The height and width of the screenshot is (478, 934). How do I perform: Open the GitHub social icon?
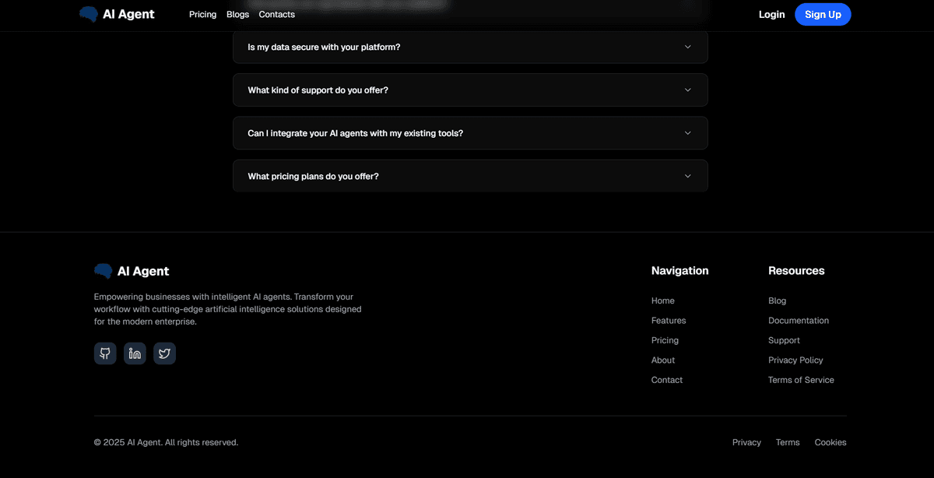pyautogui.click(x=105, y=353)
